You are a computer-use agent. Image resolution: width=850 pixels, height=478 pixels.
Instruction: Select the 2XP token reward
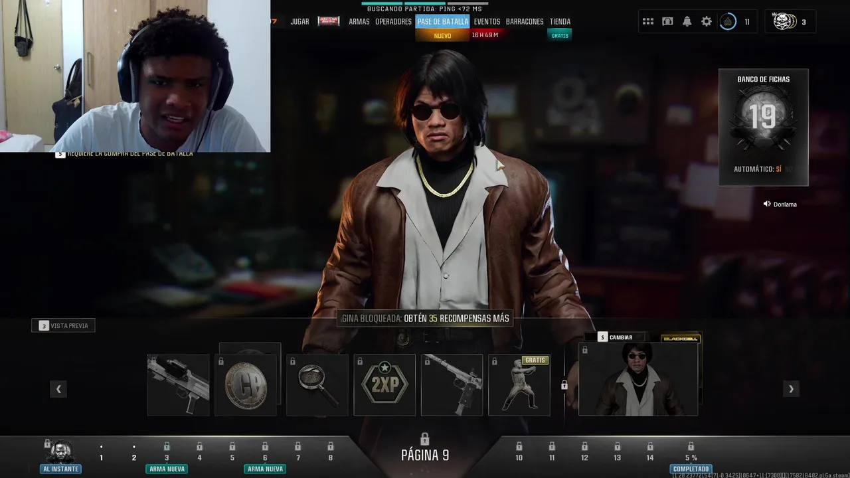point(384,385)
